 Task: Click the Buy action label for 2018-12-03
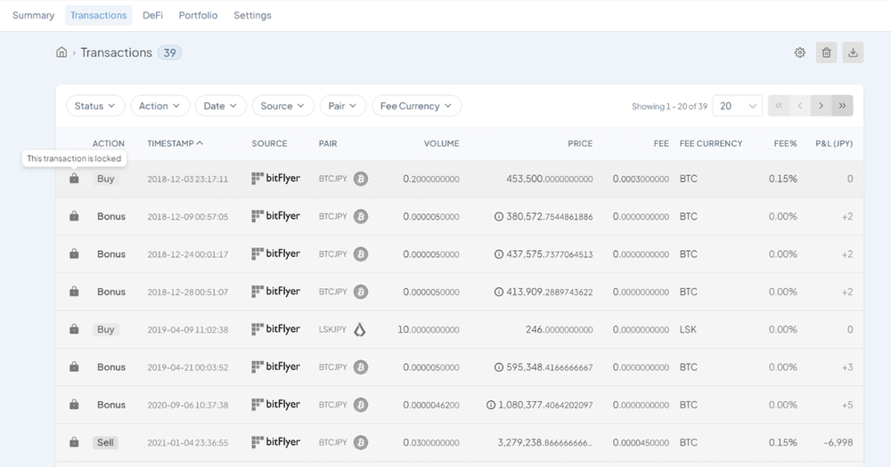(x=106, y=179)
